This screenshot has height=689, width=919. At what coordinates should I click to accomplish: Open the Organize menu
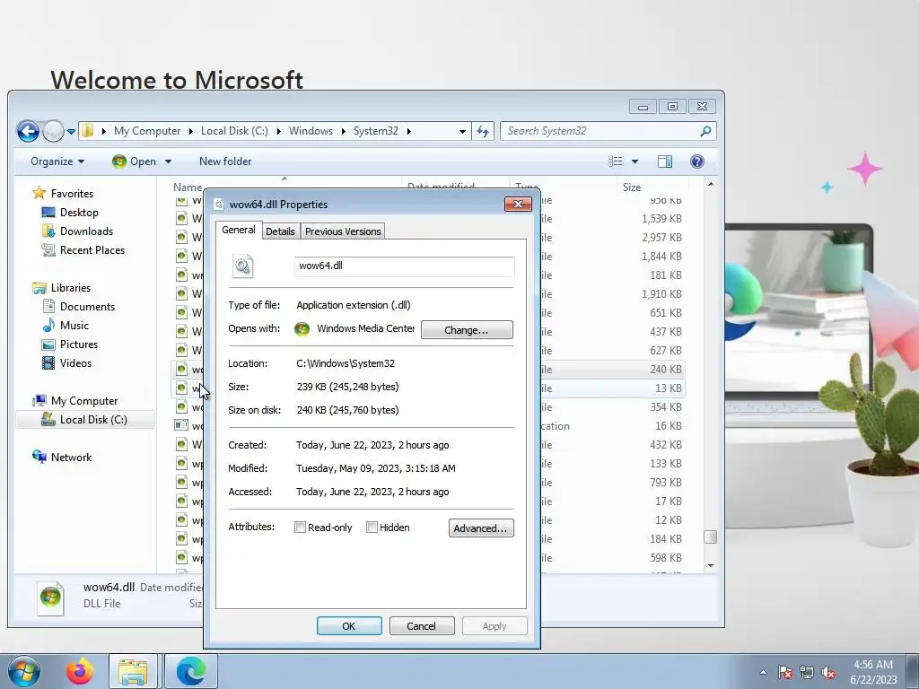coord(57,161)
